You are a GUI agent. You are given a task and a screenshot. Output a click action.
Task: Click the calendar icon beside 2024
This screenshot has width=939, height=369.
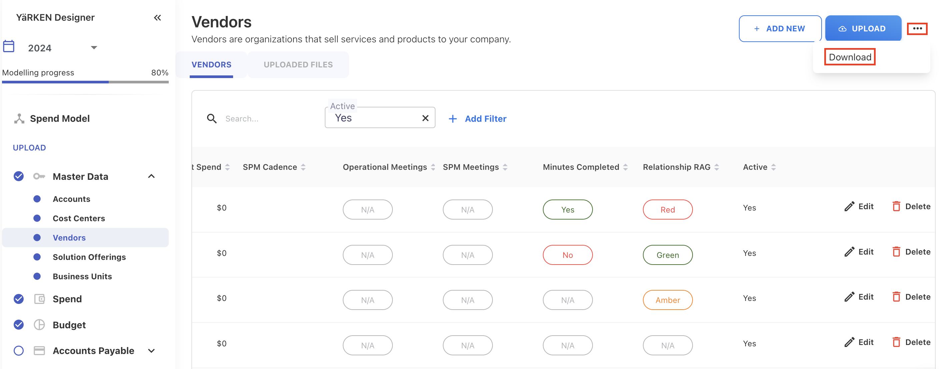tap(9, 46)
